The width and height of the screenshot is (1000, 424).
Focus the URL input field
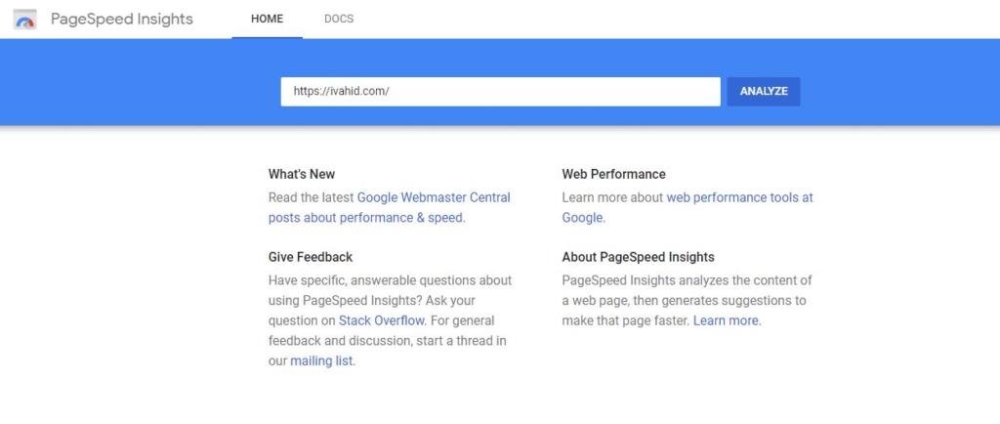click(x=501, y=91)
